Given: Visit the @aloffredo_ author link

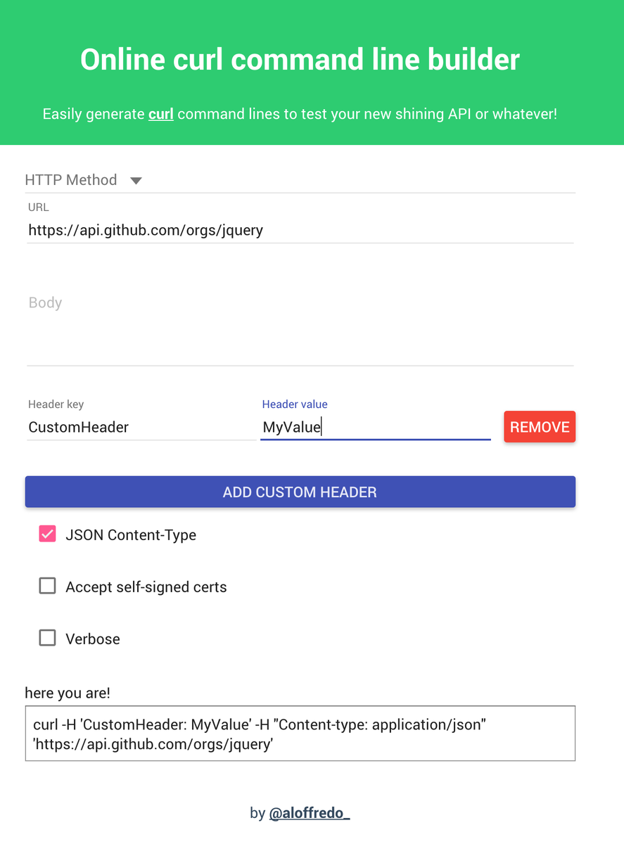Looking at the screenshot, I should 310,813.
